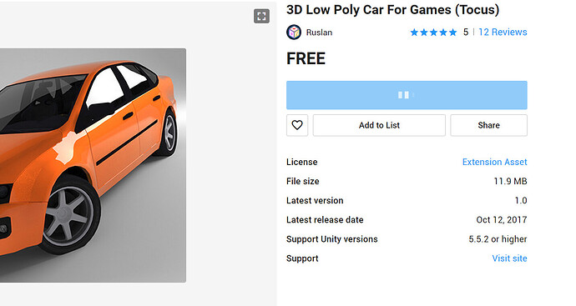Expand the car preview to fullscreen
The width and height of the screenshot is (576, 306).
261,16
